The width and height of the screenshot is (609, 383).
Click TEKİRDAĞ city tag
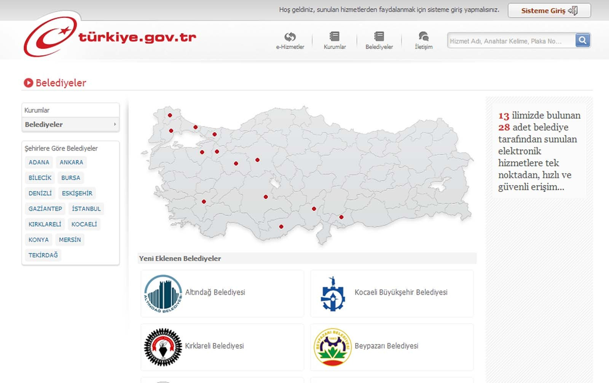coord(43,255)
